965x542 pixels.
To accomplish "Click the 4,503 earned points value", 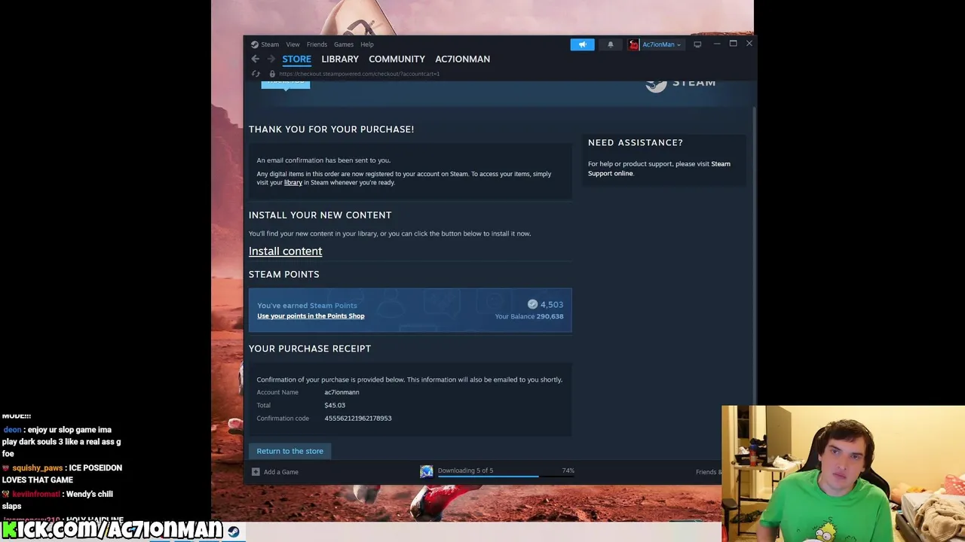I will coord(552,304).
